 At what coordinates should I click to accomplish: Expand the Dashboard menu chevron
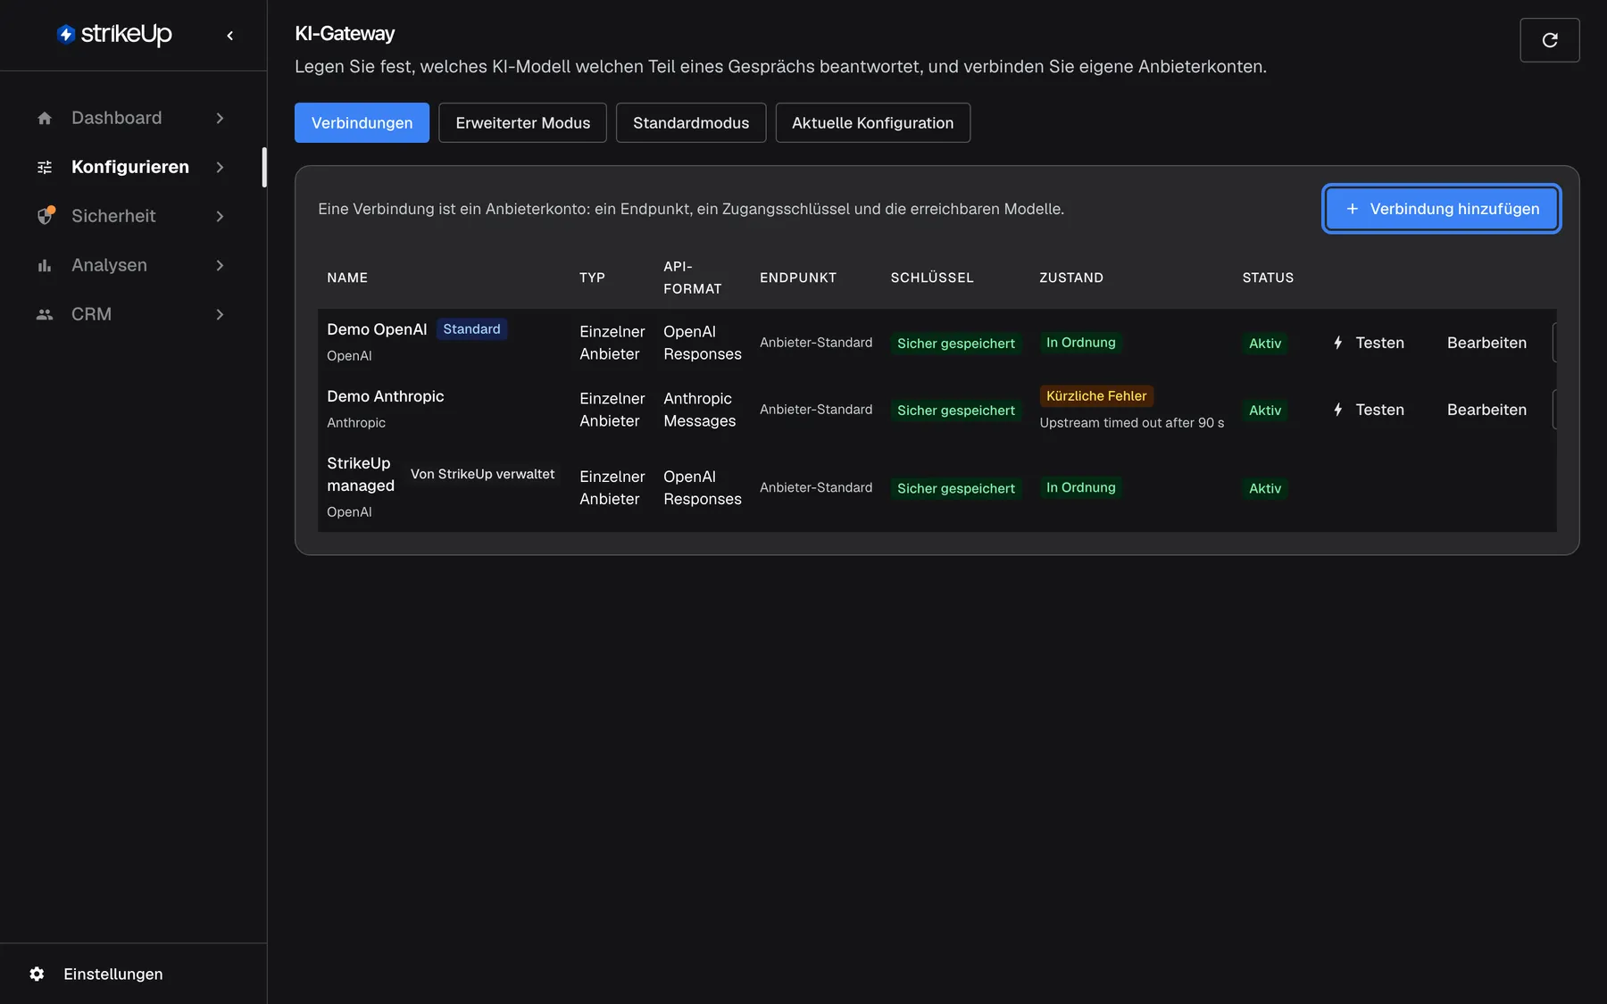pos(220,118)
